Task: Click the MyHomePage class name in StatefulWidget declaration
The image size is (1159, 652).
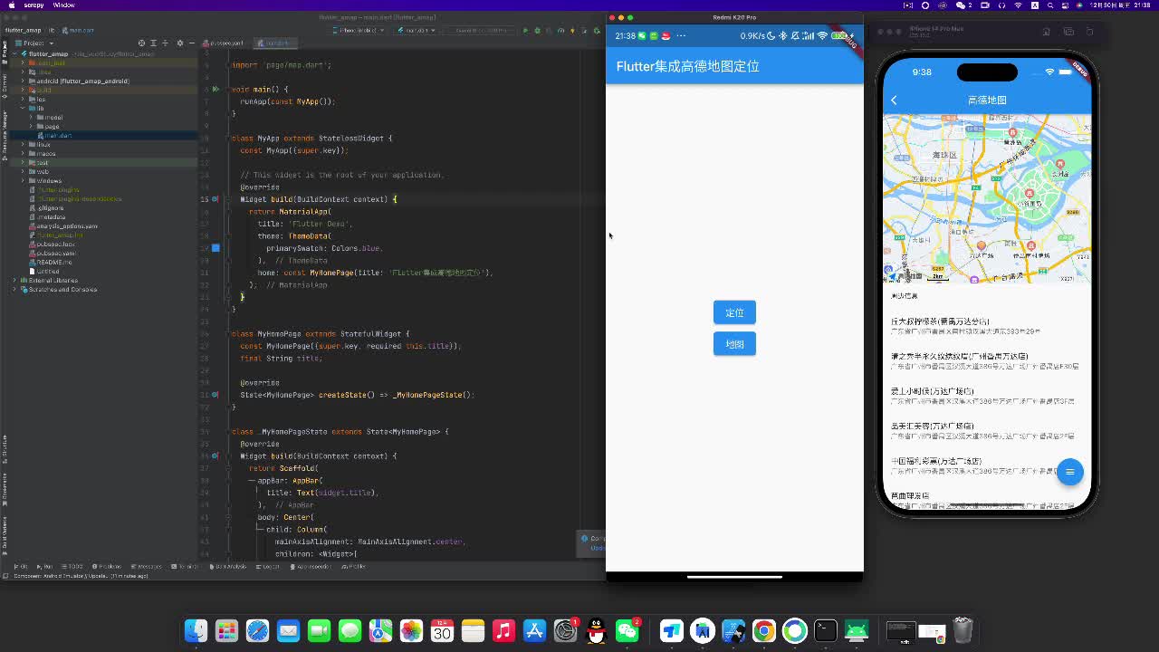Action: 279,333
